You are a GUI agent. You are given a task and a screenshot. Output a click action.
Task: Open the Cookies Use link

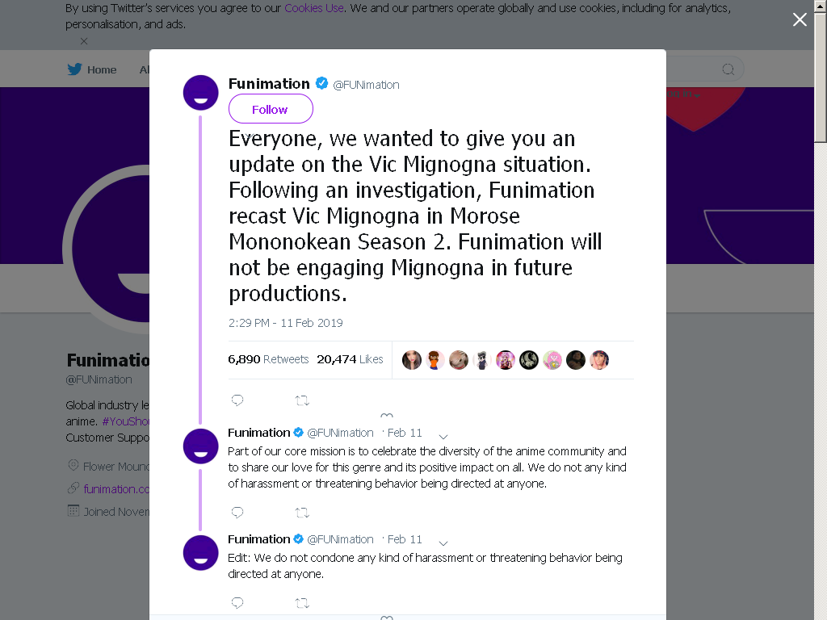coord(314,8)
